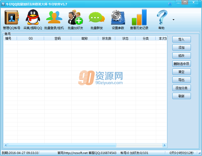Click the 导入 button
This screenshot has height=156, width=202.
181,39
